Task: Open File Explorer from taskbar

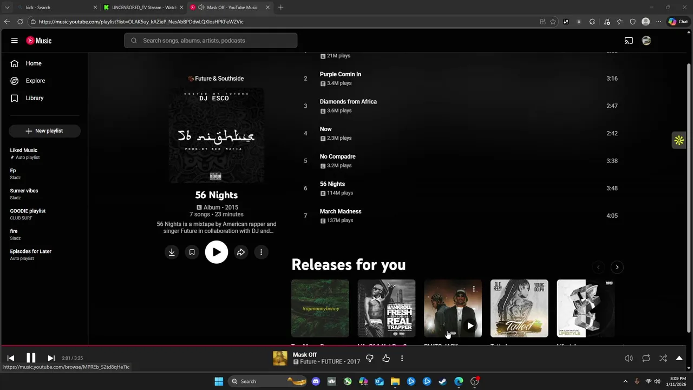Action: (395, 381)
